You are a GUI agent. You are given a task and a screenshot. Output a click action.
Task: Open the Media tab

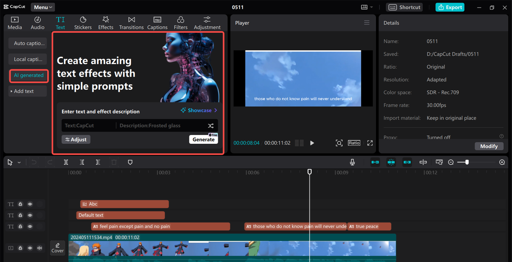tap(15, 23)
